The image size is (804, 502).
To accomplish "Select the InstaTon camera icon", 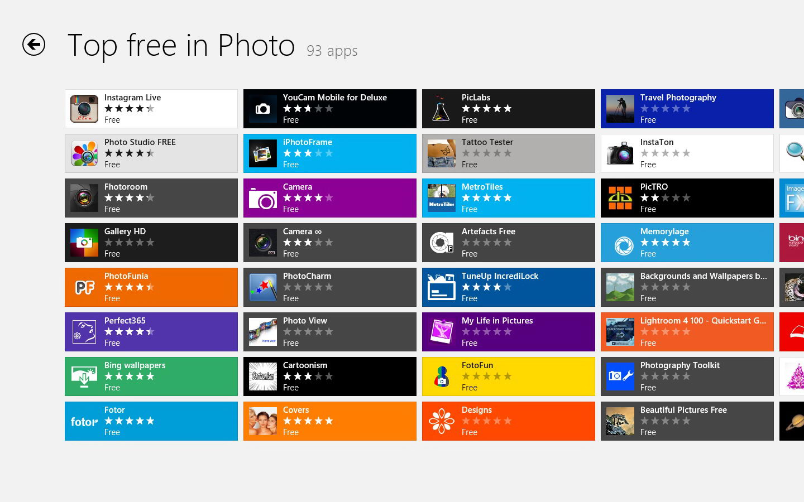I will point(620,153).
